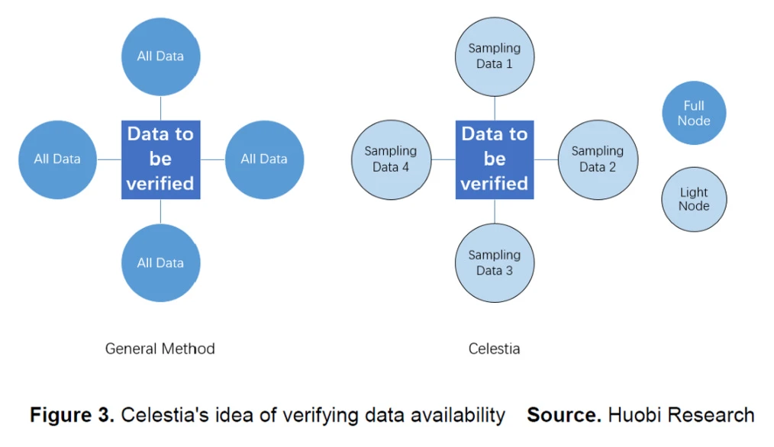Select the Sampling Data 2 node
This screenshot has width=774, height=447.
click(x=597, y=159)
